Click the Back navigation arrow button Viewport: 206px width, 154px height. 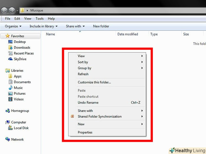click(4, 10)
